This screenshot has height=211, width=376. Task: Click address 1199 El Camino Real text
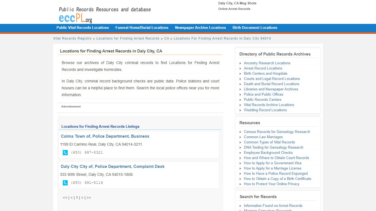102,144
